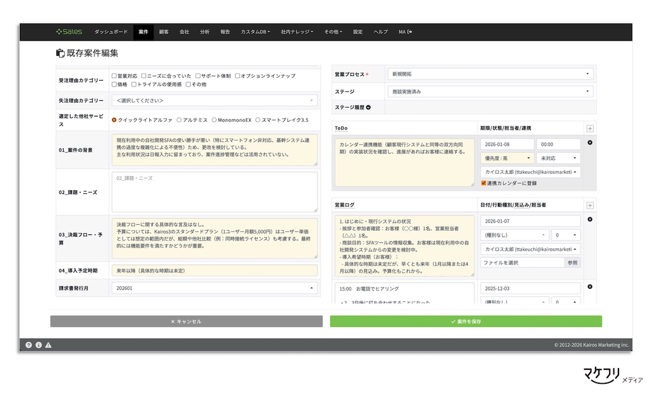
Task: Open the info icon in footer
Action: 39,345
